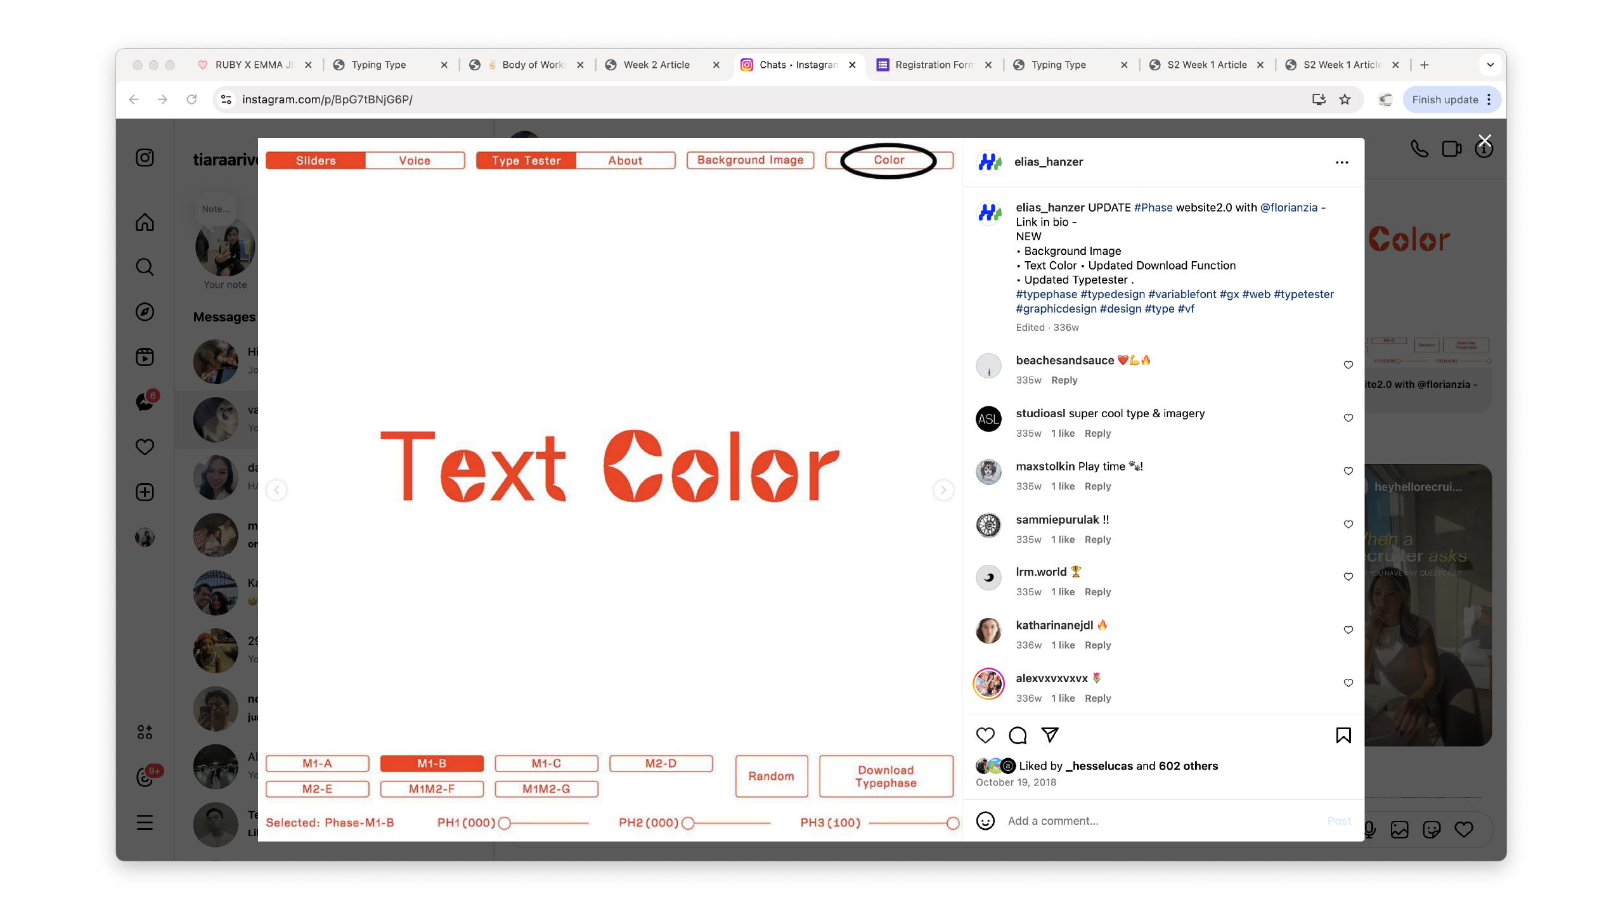Open the #Phase hashtag link
The width and height of the screenshot is (1623, 923).
(1153, 207)
